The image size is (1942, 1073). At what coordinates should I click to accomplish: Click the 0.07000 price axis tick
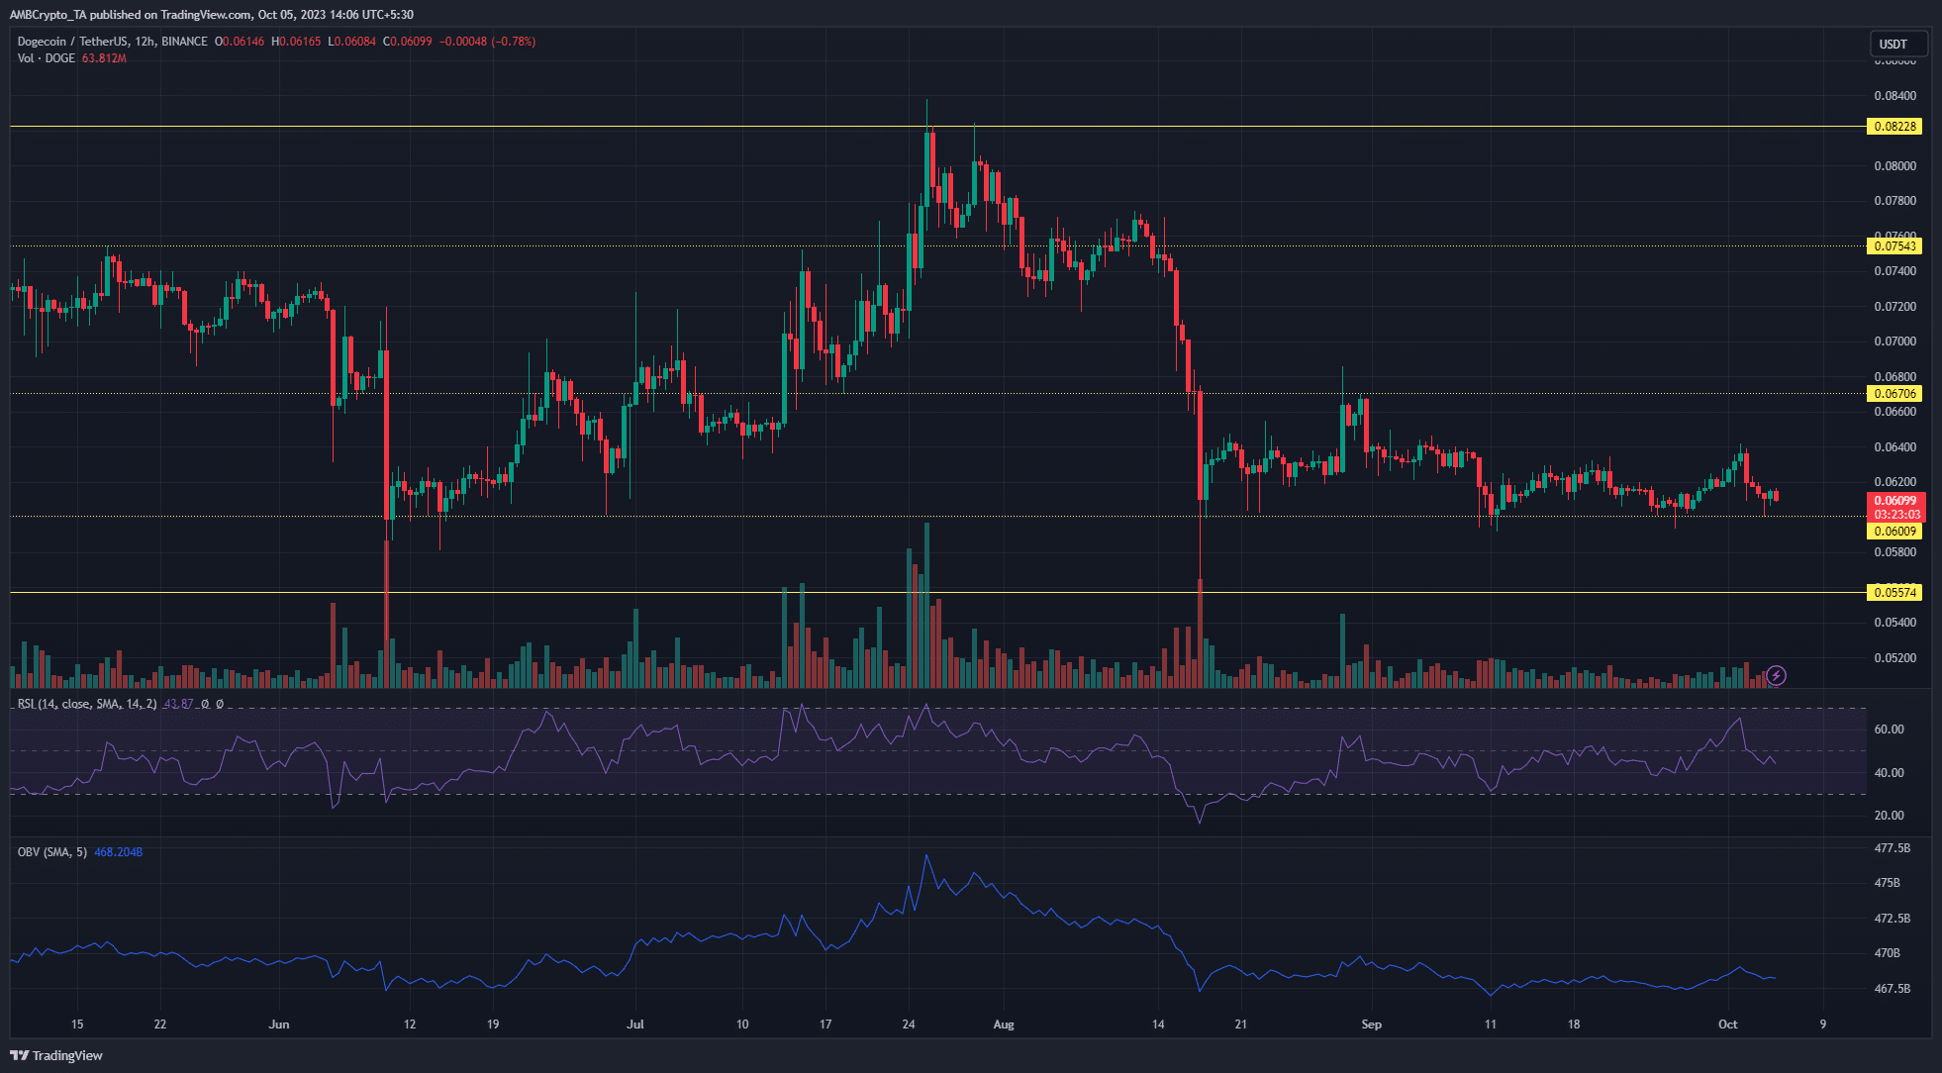(1894, 341)
